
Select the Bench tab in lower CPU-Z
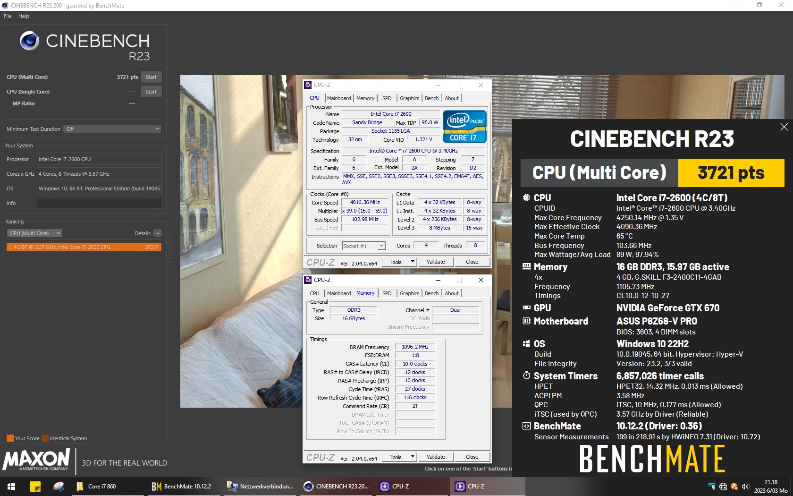click(x=431, y=293)
